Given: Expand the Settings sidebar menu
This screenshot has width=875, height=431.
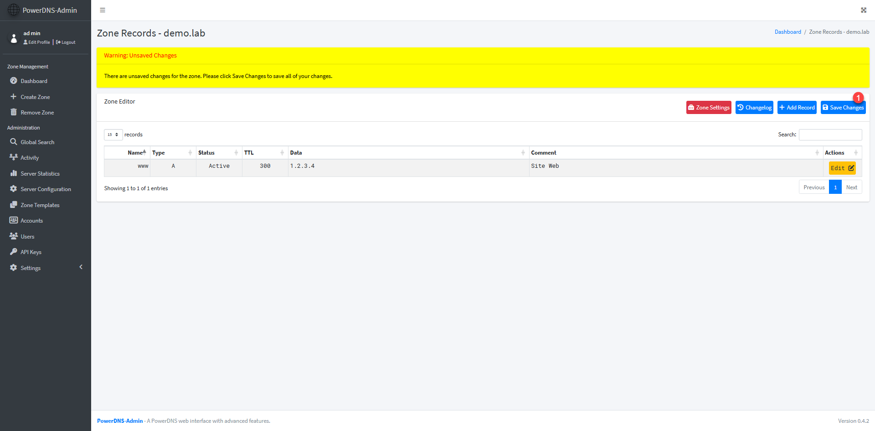Looking at the screenshot, I should click(x=31, y=268).
